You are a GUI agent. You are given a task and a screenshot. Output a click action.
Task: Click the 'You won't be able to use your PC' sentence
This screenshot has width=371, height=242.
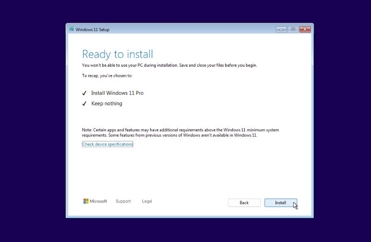point(170,65)
